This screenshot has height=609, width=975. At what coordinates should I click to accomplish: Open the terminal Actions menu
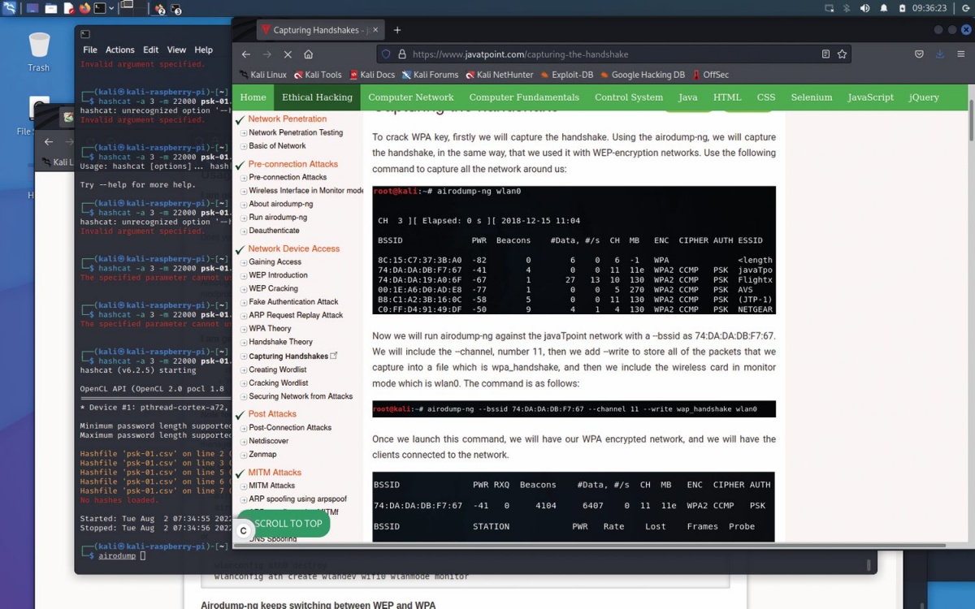[120, 50]
